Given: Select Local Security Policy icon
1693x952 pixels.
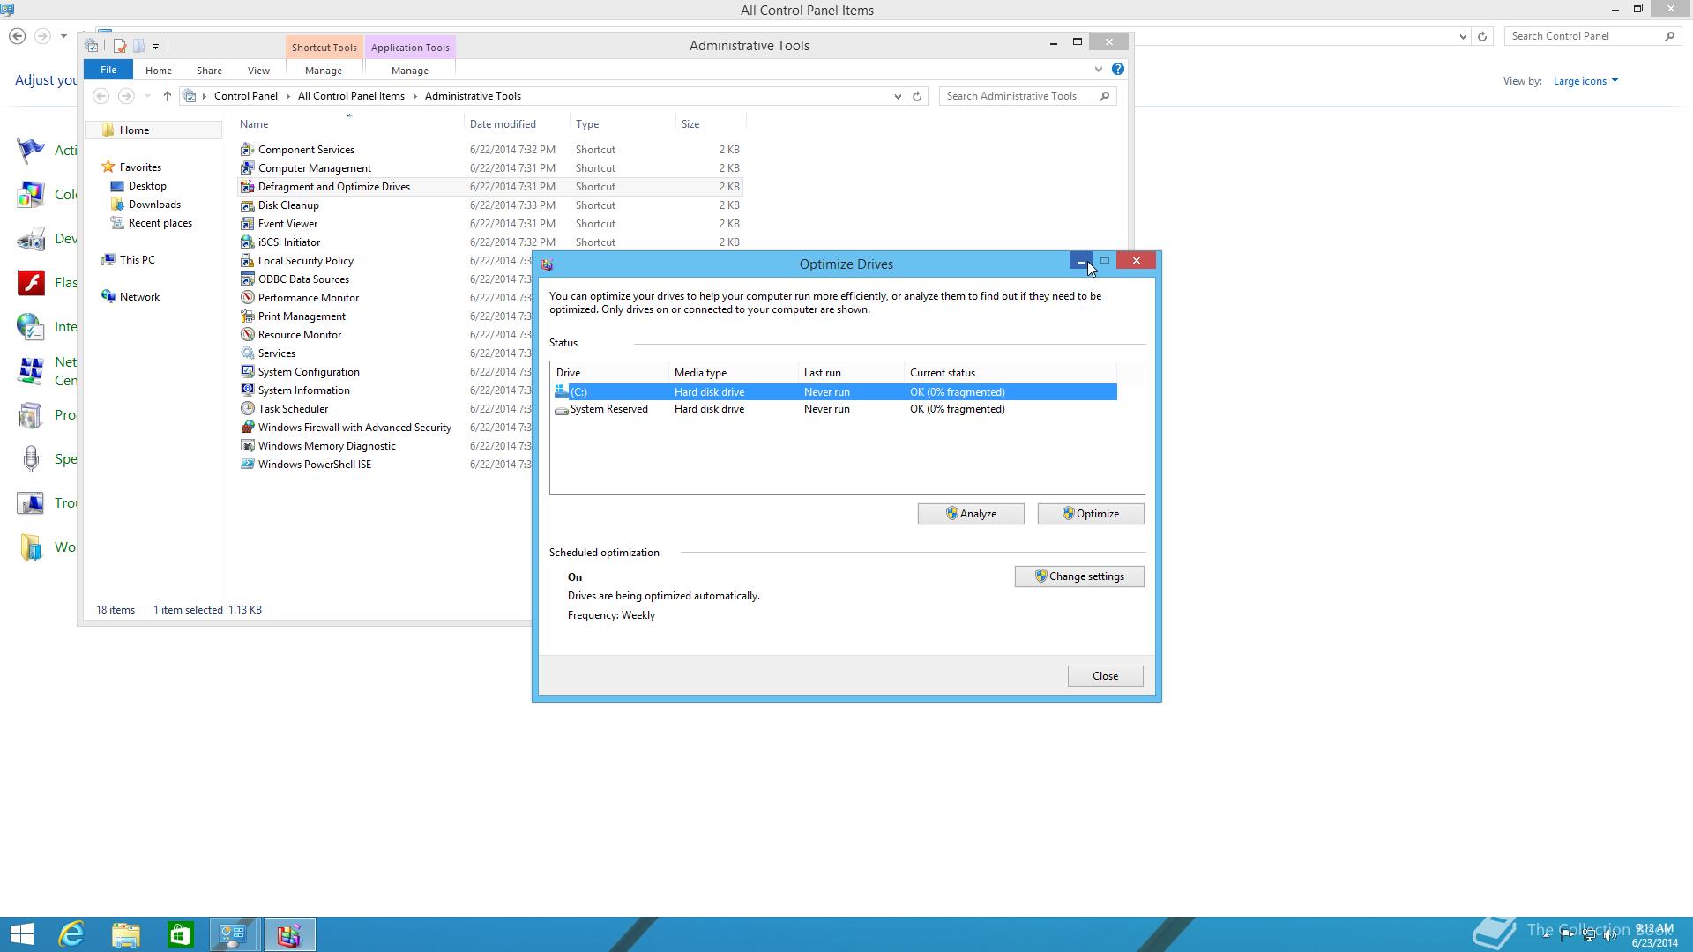Looking at the screenshot, I should [x=248, y=261].
